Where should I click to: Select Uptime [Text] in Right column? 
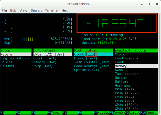coord(87,70)
